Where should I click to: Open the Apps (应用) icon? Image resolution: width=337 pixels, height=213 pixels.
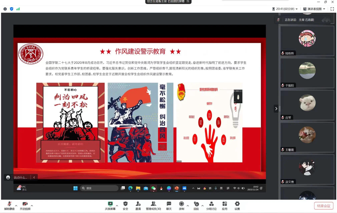point(225,205)
